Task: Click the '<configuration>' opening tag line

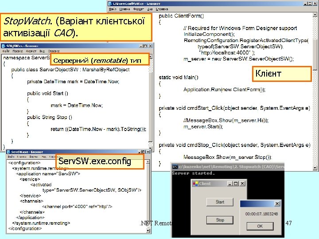Action: point(24,163)
